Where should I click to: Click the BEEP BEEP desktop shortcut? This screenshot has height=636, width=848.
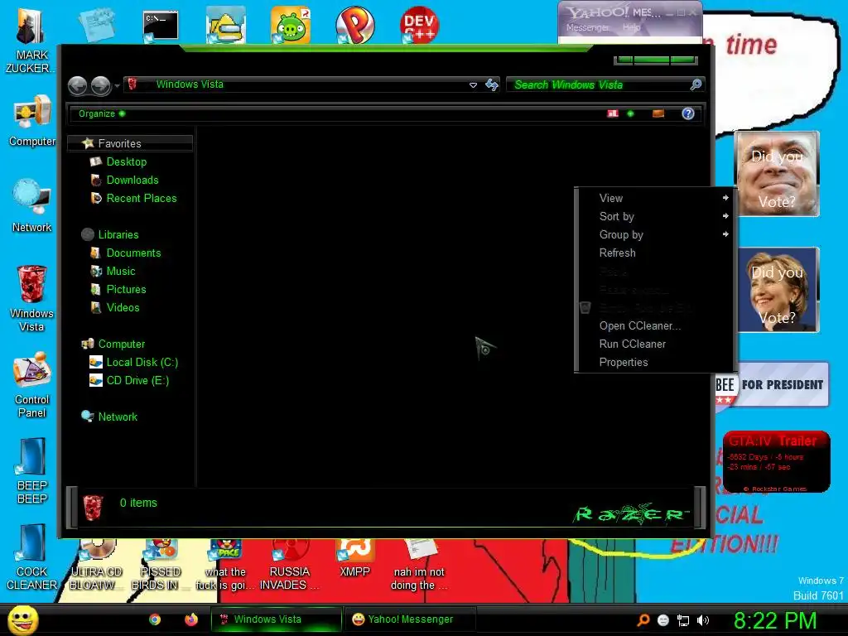pos(32,471)
